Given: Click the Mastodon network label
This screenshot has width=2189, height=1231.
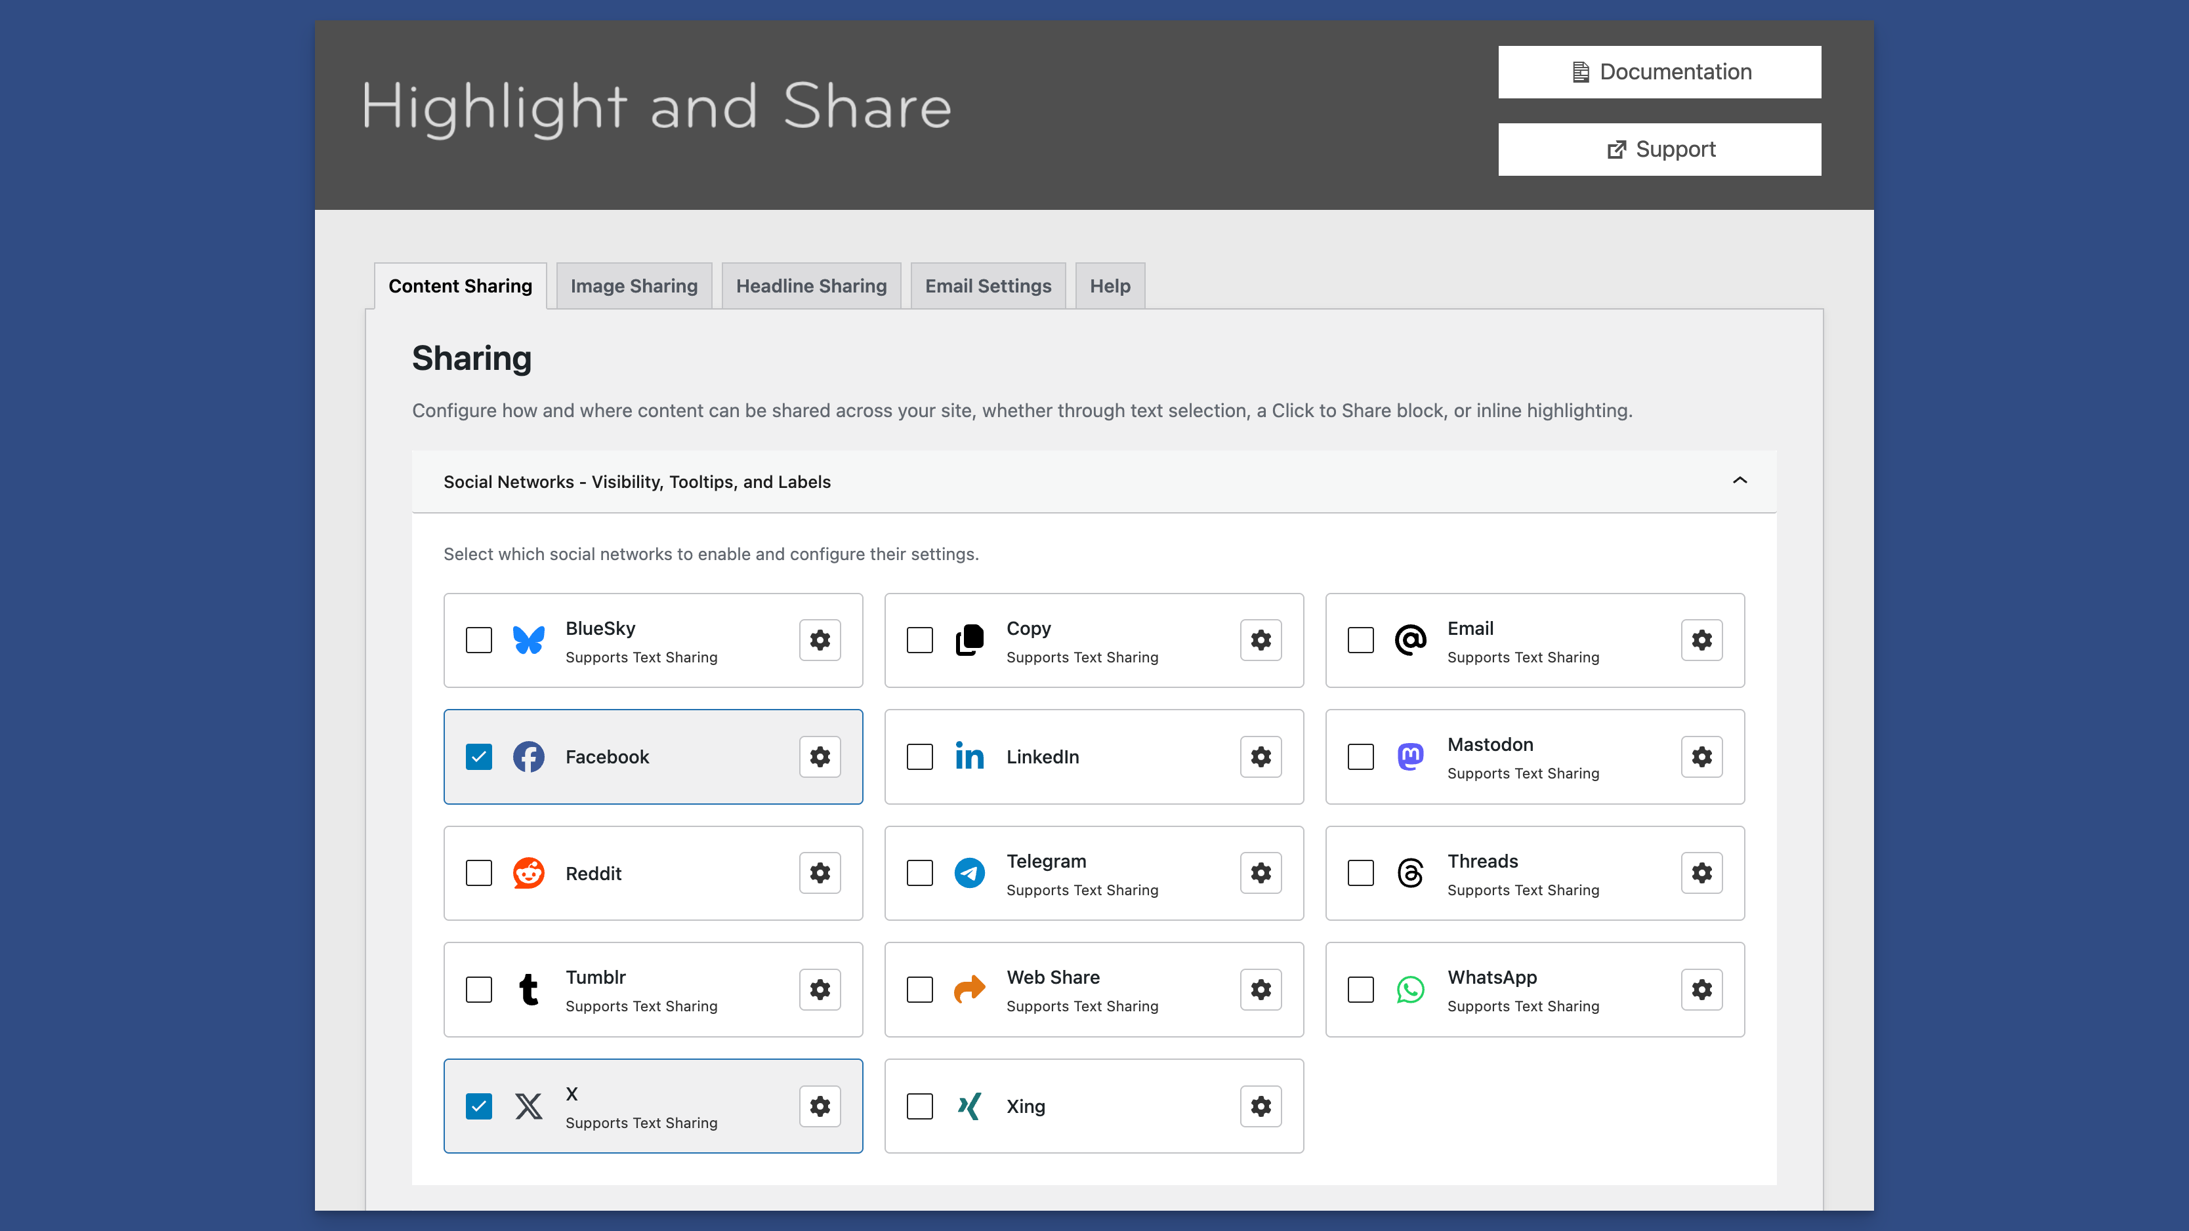Looking at the screenshot, I should (x=1490, y=744).
